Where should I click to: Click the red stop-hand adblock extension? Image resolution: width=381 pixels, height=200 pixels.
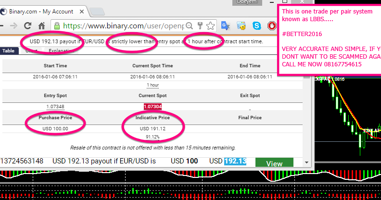click(272, 26)
